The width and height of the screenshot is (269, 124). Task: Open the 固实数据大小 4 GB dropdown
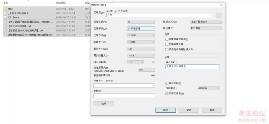click(x=141, y=56)
